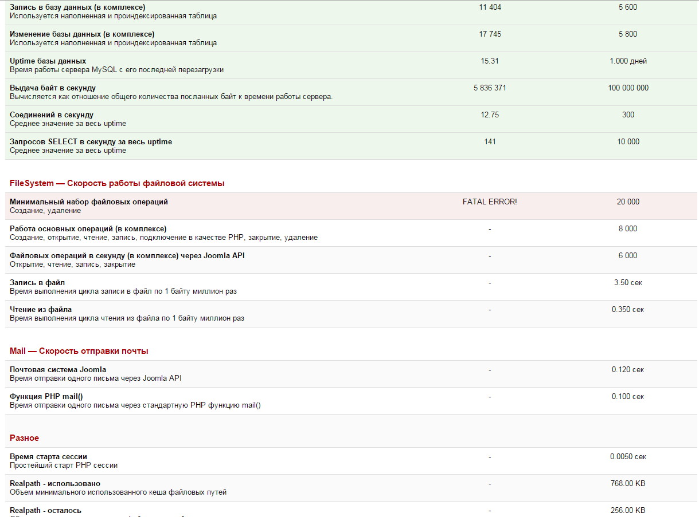Click the 'Чтение из файла' row title
This screenshot has width=699, height=517.
[x=41, y=309]
